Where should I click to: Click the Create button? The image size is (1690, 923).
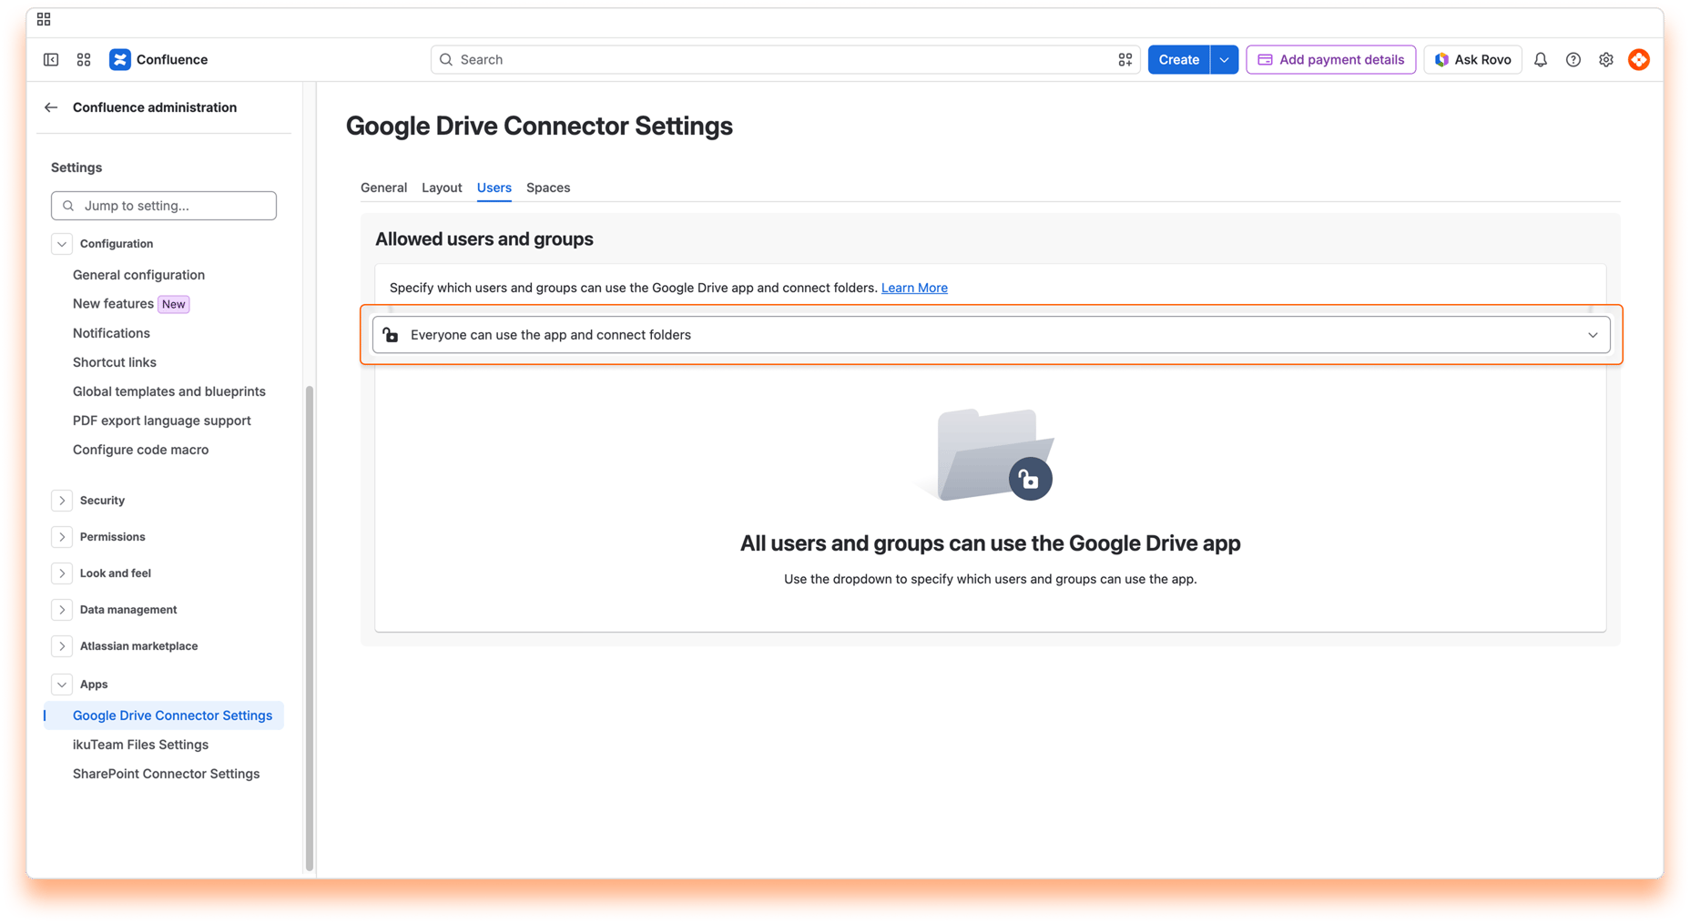pos(1178,60)
